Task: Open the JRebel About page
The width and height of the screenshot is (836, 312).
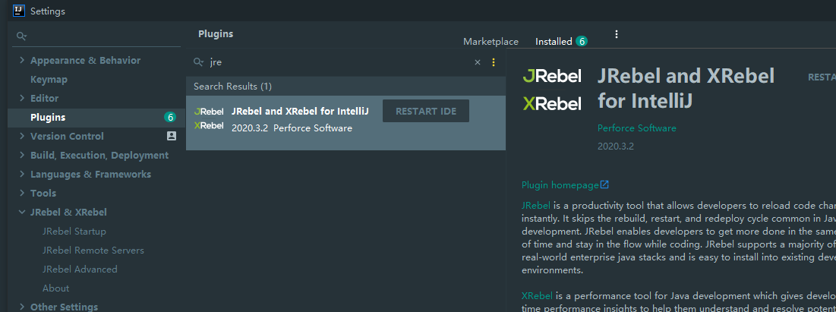Action: (x=56, y=288)
